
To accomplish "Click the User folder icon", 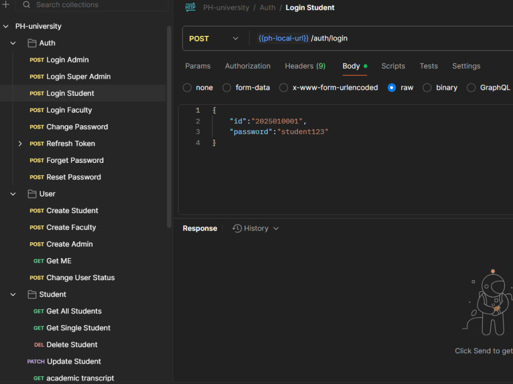I will coord(32,194).
